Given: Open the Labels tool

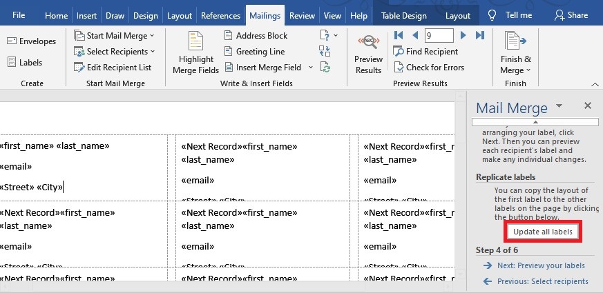Looking at the screenshot, I should tap(25, 62).
